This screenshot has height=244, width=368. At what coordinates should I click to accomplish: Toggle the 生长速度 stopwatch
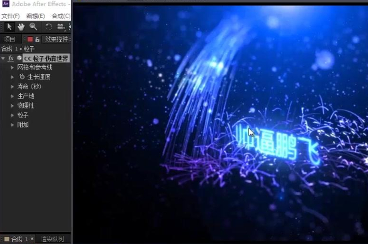(x=22, y=77)
